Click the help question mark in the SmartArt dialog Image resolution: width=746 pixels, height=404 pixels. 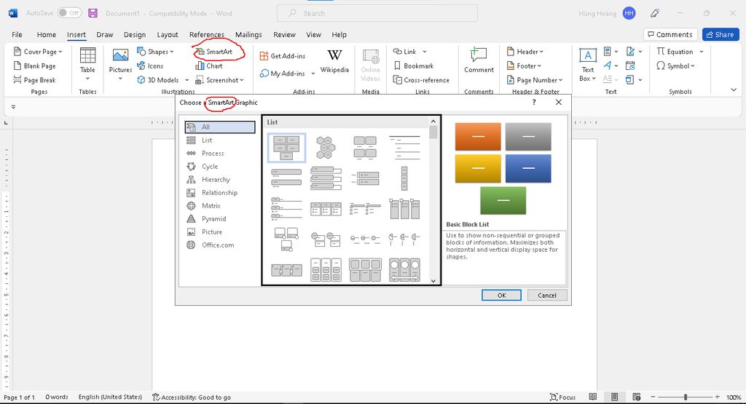[534, 102]
